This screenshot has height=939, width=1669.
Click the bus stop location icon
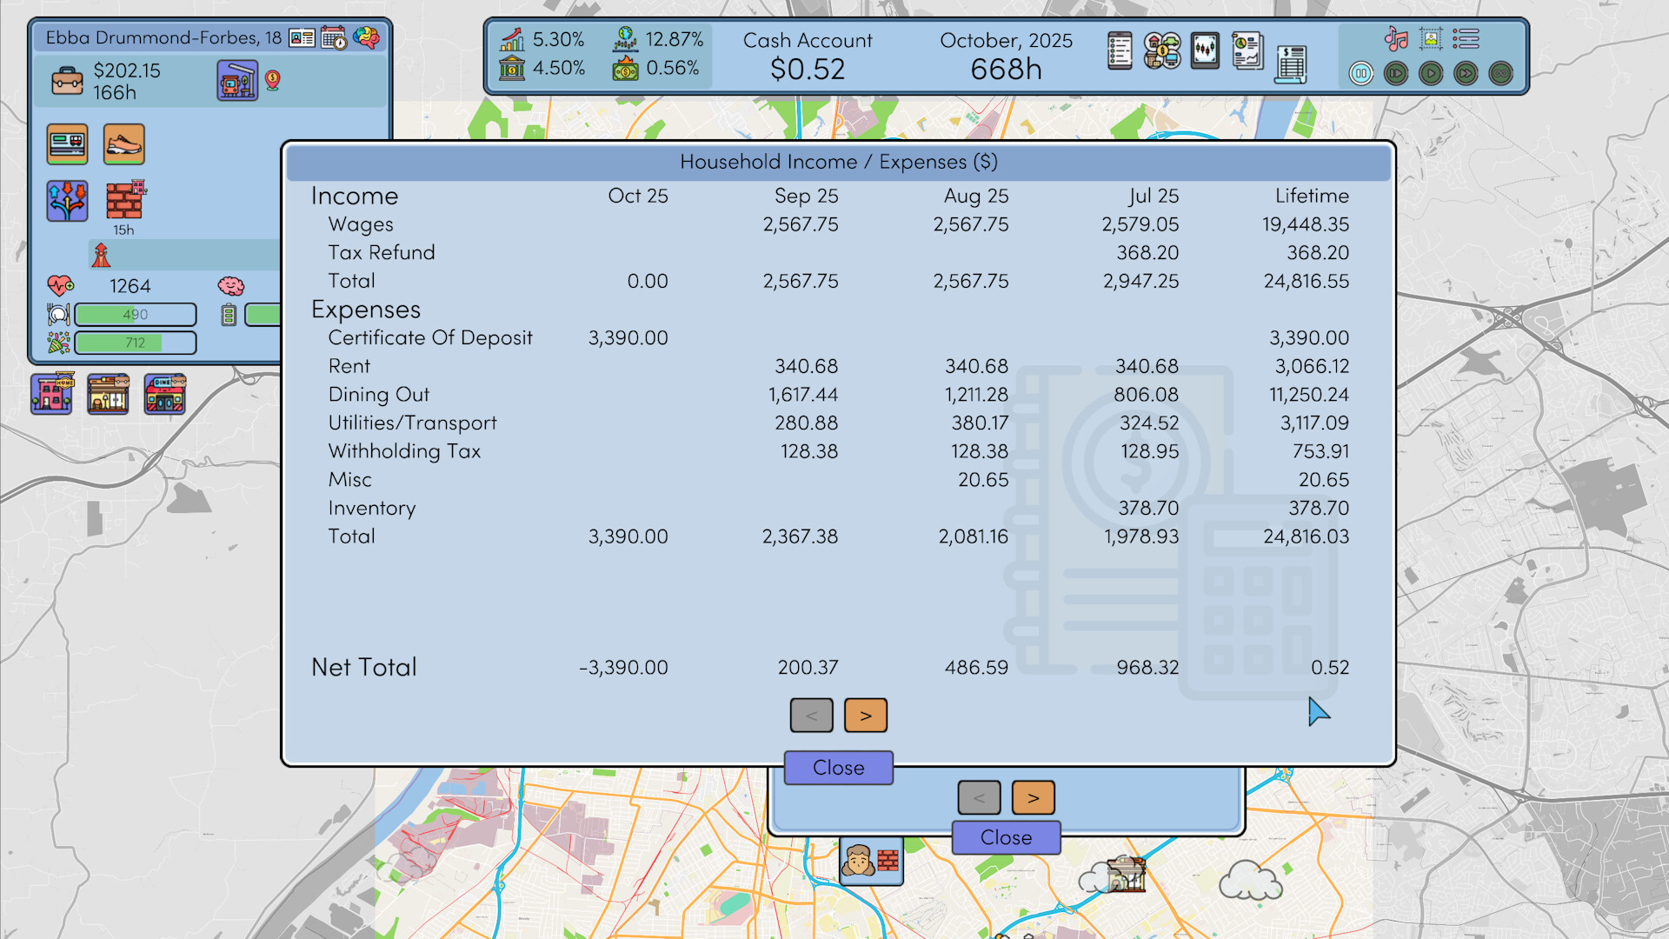coord(237,81)
